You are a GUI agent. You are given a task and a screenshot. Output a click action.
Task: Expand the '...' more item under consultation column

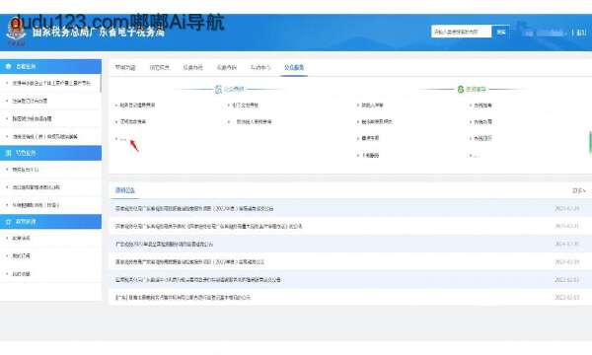click(x=478, y=156)
